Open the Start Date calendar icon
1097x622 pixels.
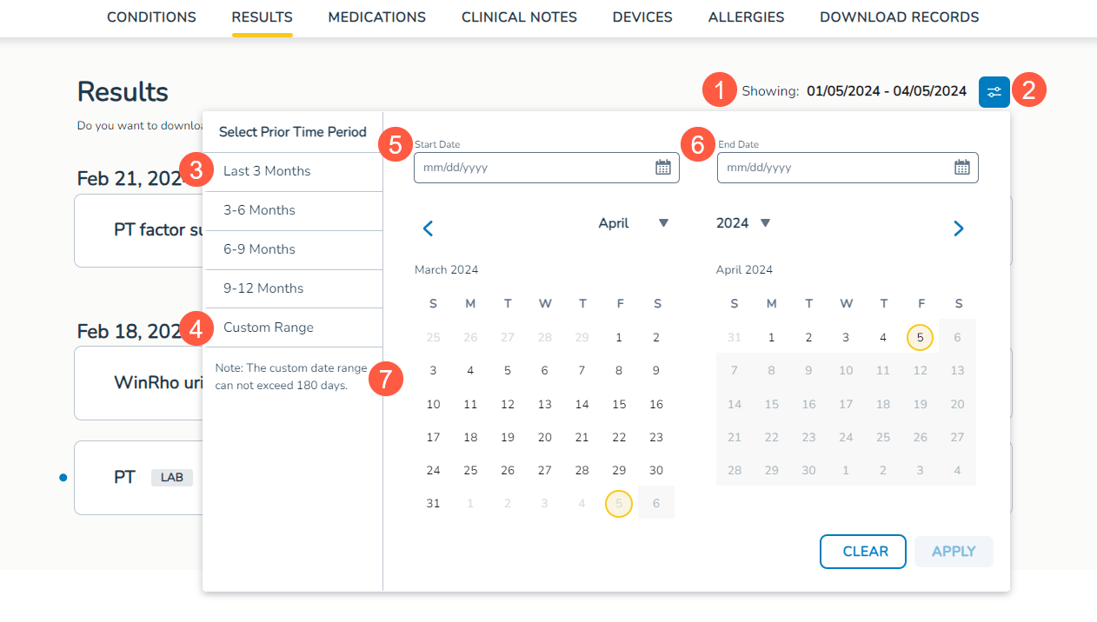tap(662, 168)
